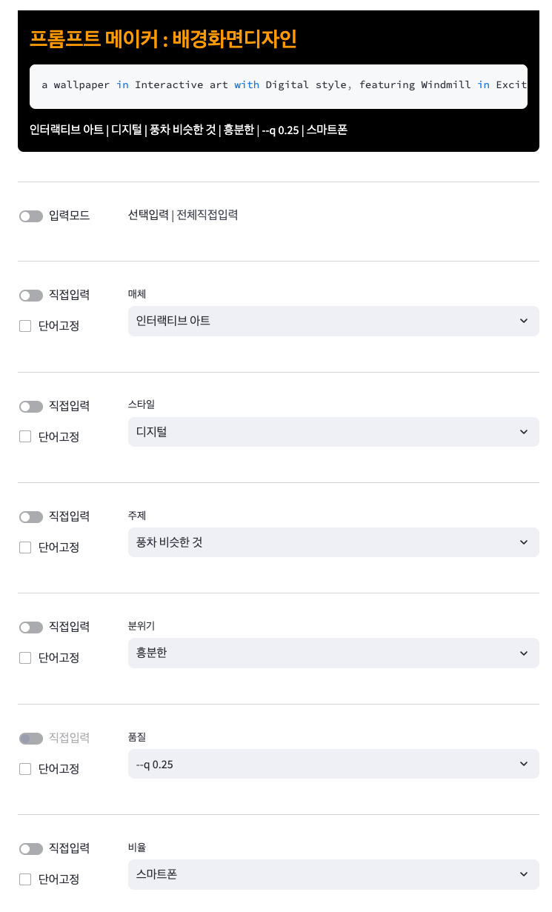Switch on 직접입력 for 분위기
This screenshot has height=912, width=552.
pos(31,628)
